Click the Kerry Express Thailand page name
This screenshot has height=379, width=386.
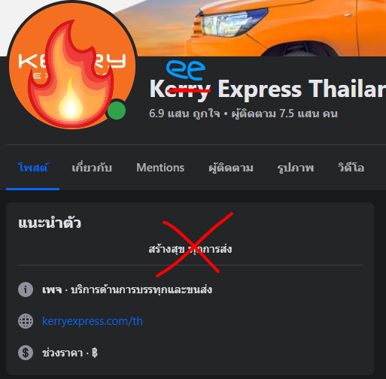click(x=267, y=89)
